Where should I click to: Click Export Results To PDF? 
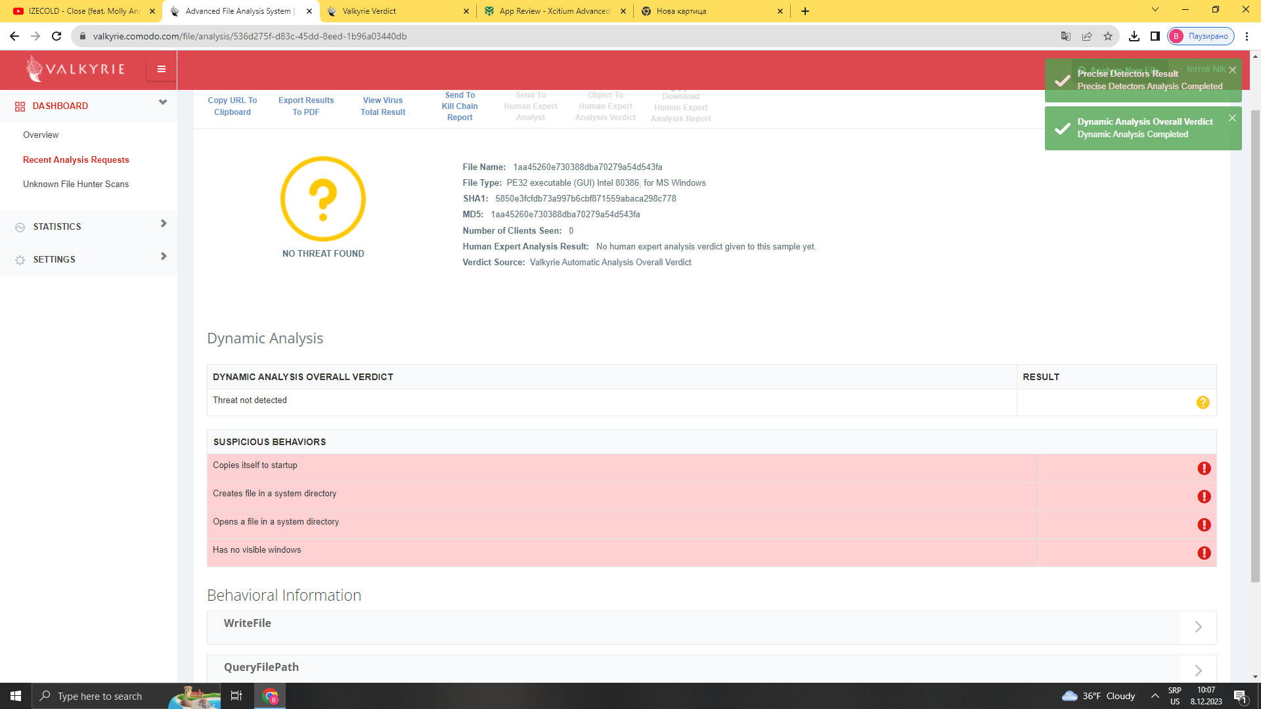(x=305, y=106)
